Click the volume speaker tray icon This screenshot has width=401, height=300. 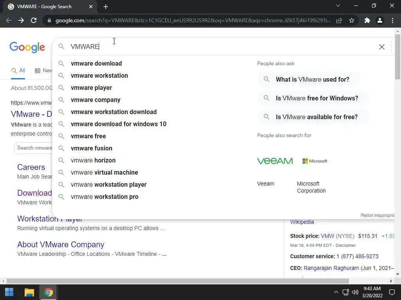click(x=355, y=292)
